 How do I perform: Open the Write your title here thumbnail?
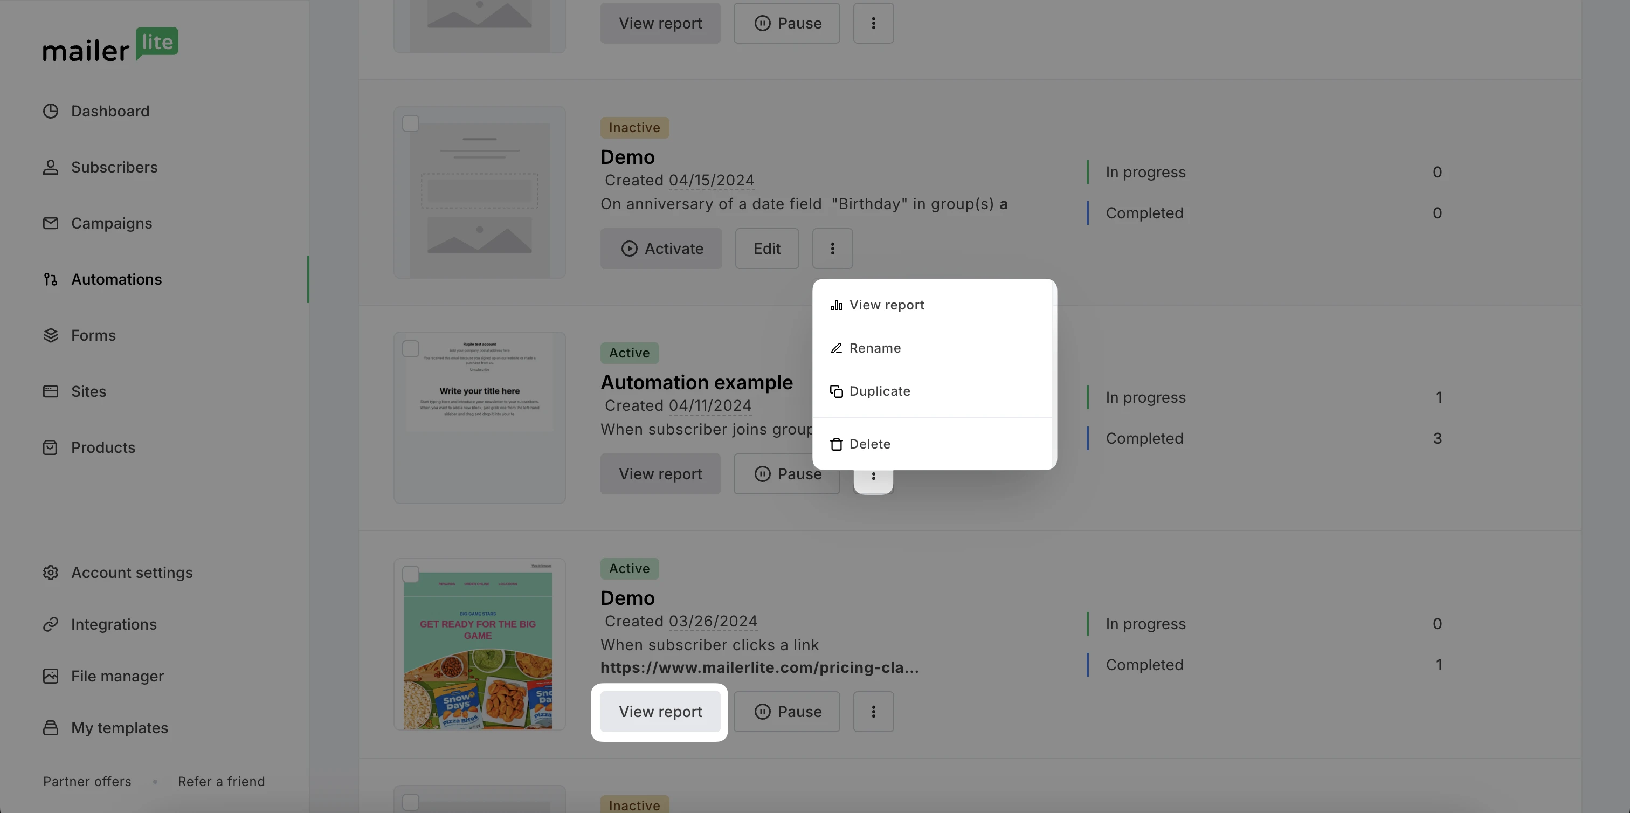480,418
